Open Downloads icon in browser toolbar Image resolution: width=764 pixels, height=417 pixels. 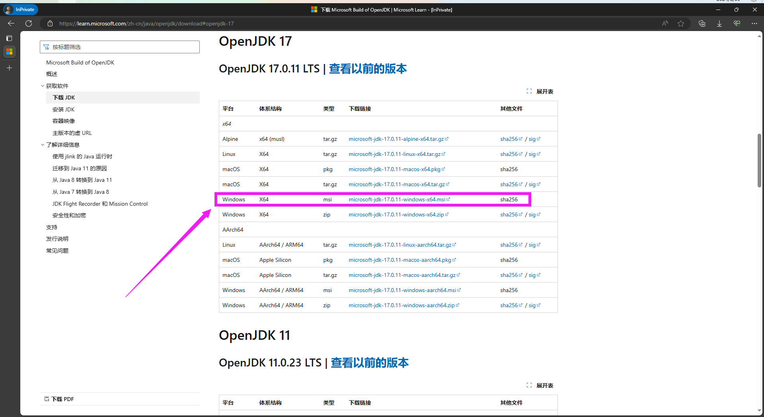pos(719,23)
